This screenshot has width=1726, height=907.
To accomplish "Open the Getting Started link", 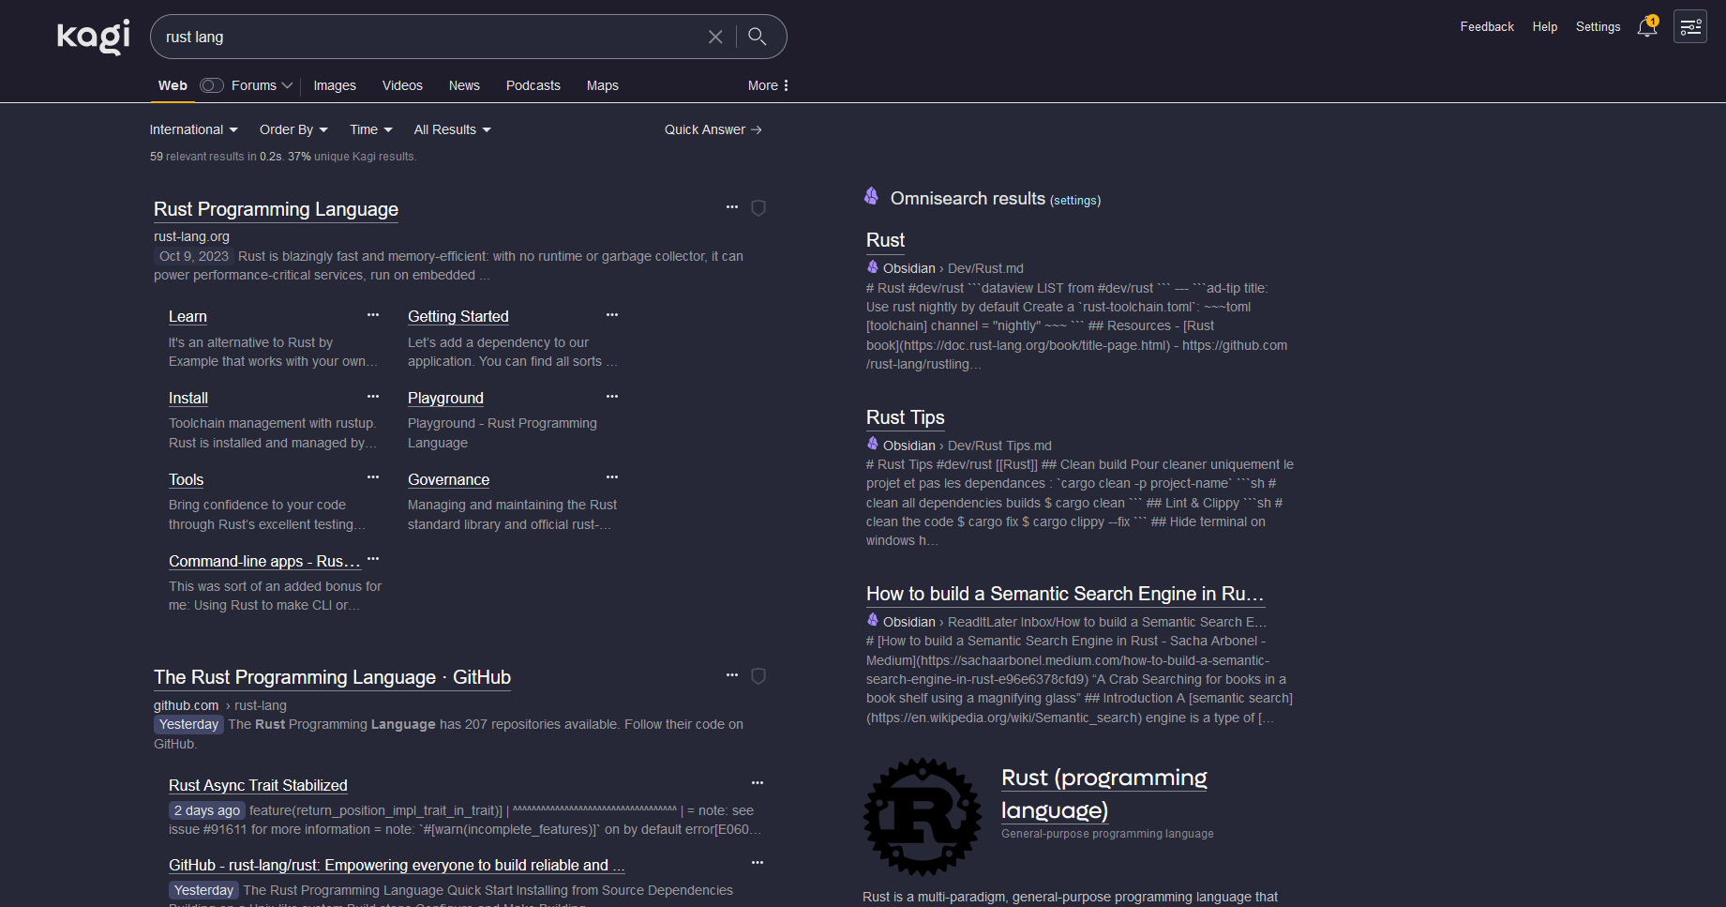I will 458,317.
